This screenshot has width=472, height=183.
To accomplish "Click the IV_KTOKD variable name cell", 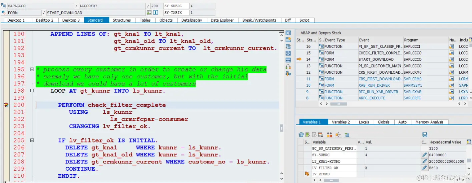I will click(x=334, y=174).
